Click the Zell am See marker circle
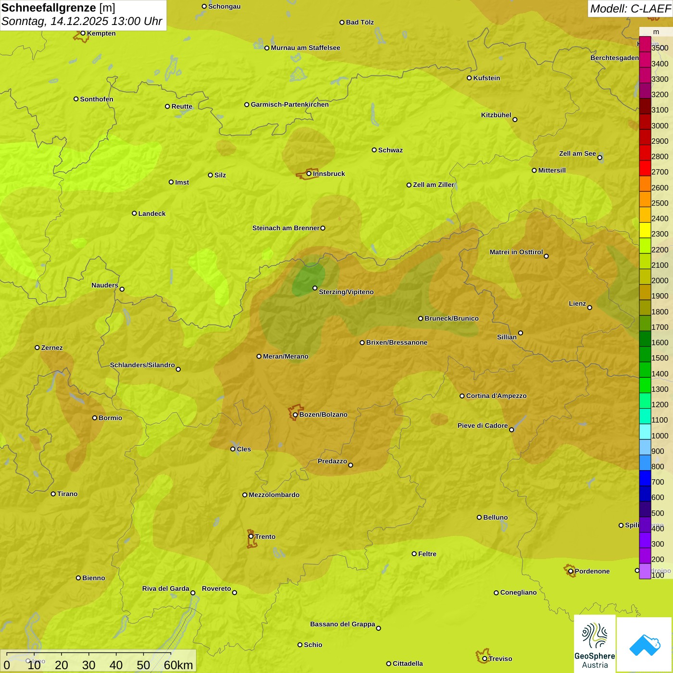The image size is (673, 673). click(600, 158)
